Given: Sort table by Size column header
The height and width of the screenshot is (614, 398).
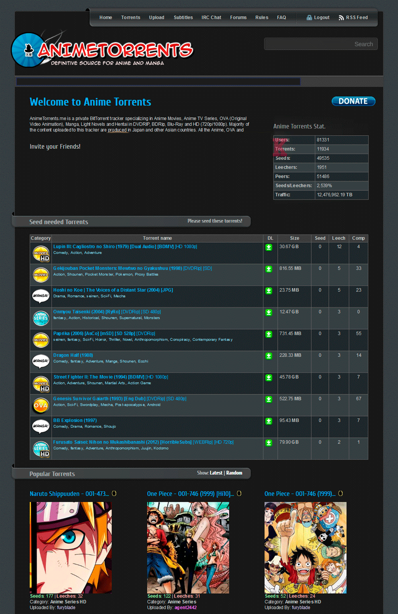Looking at the screenshot, I should coord(295,238).
